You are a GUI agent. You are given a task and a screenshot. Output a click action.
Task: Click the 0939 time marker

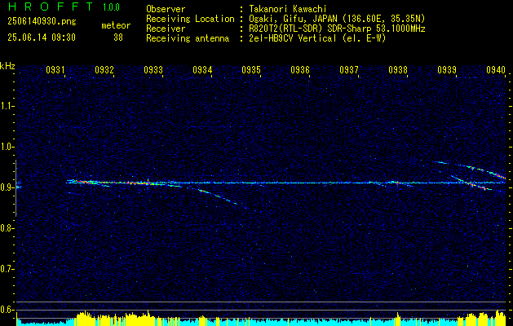point(447,69)
